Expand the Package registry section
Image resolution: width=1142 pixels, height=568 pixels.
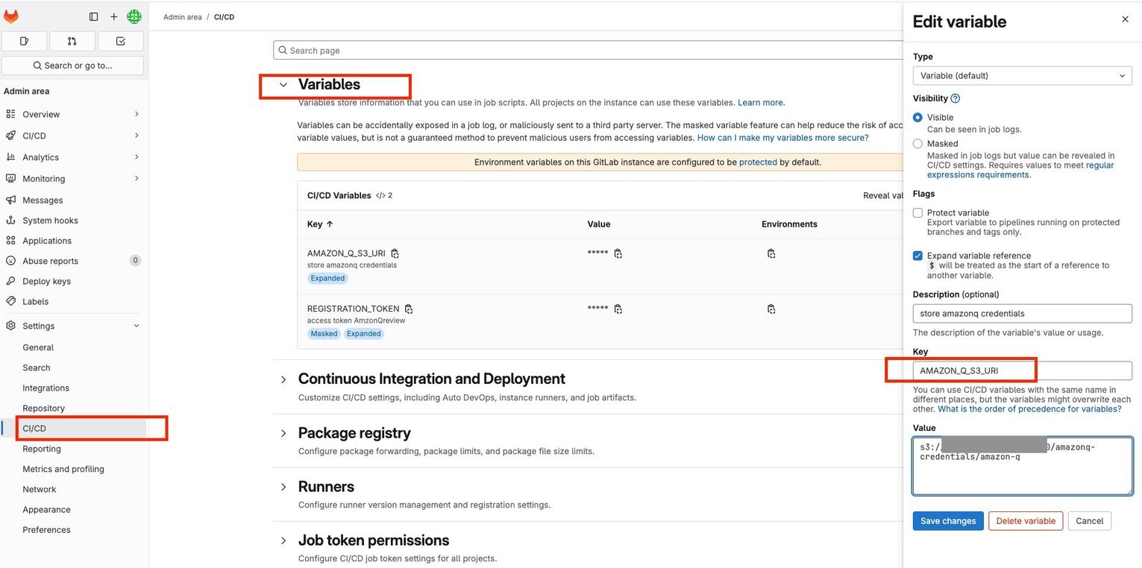[x=283, y=433]
